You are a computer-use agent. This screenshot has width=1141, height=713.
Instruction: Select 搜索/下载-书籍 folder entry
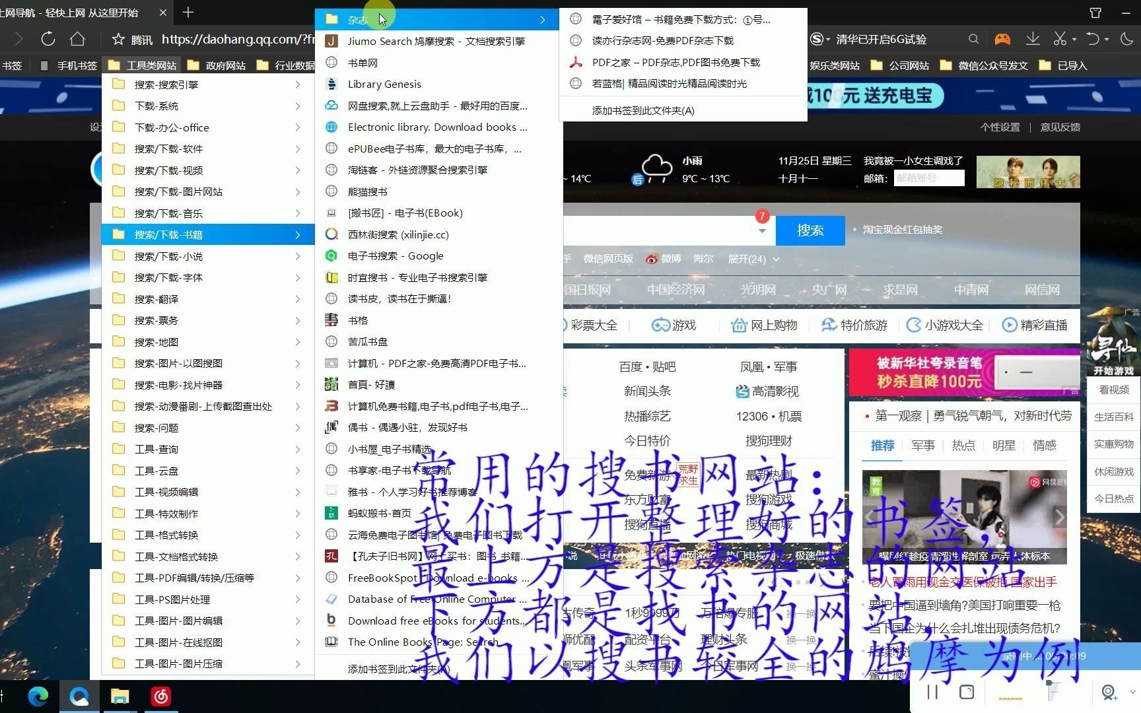[x=207, y=234]
